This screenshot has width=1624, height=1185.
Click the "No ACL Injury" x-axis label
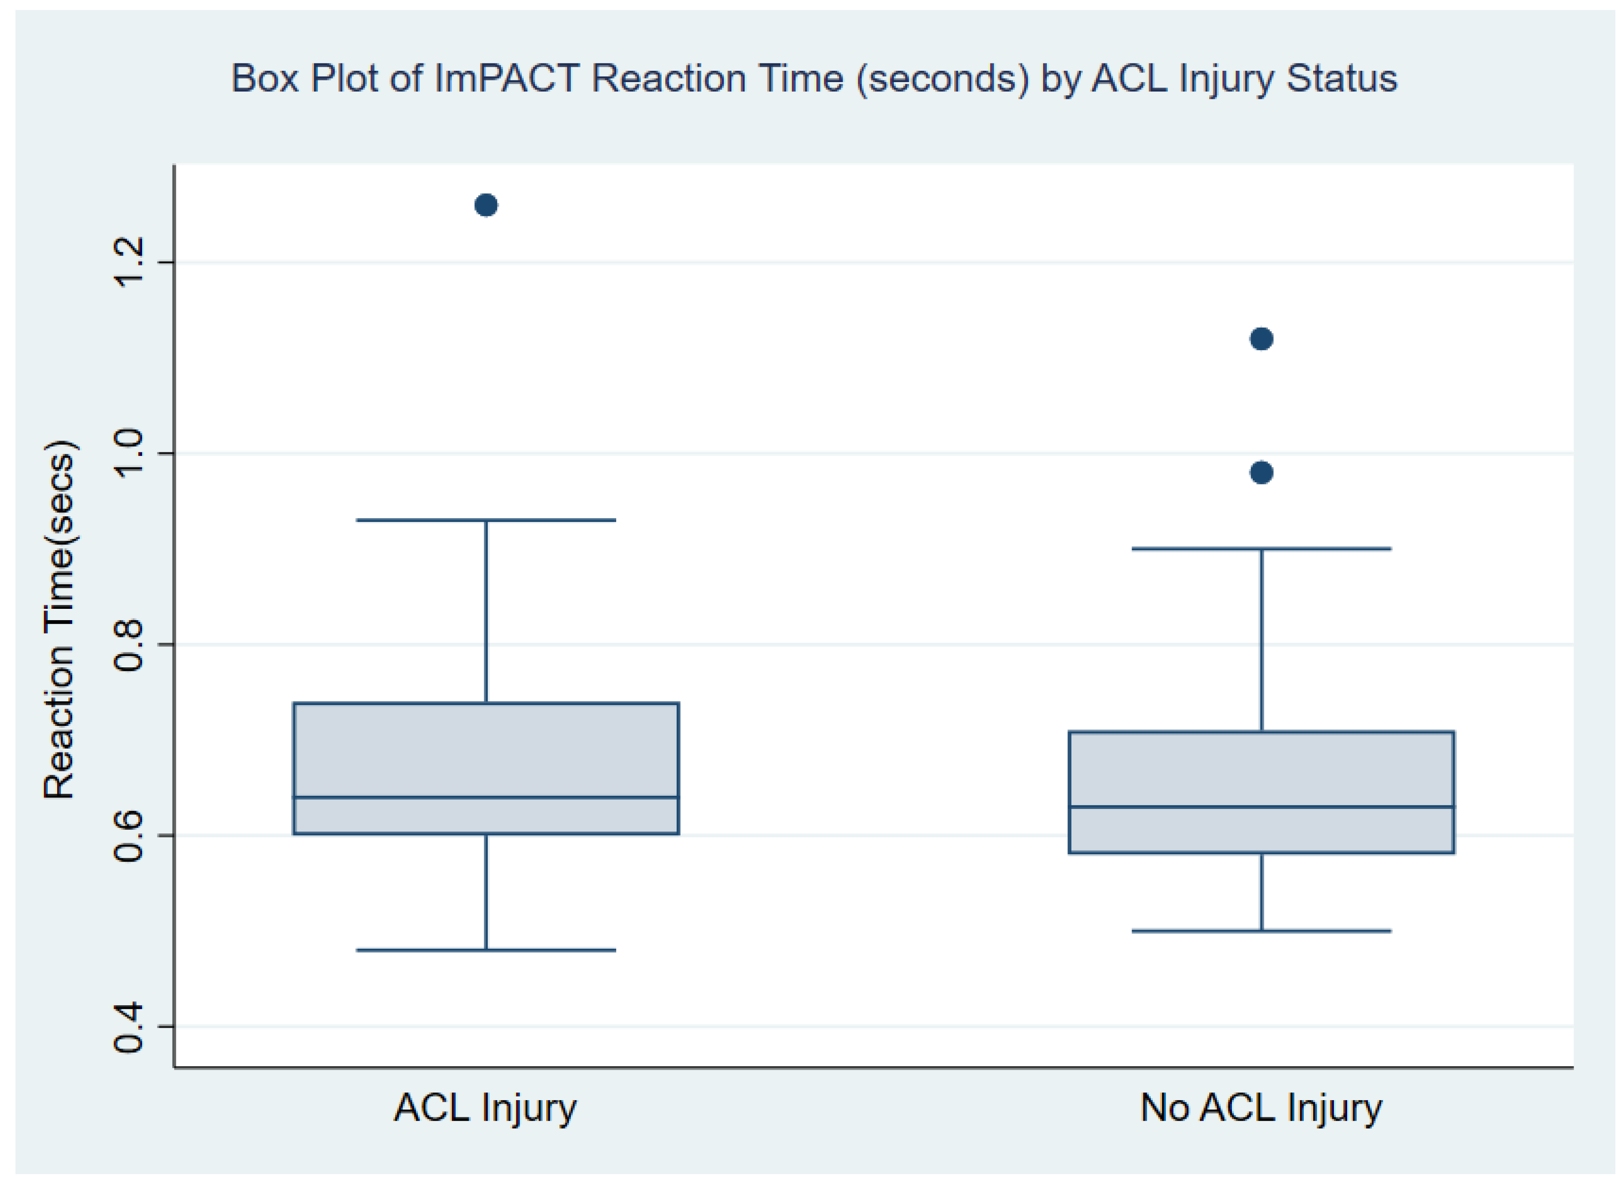click(1261, 1107)
